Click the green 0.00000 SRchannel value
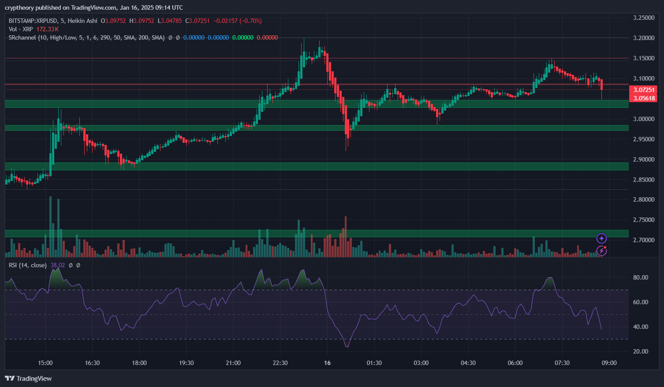664x387 pixels. (243, 37)
